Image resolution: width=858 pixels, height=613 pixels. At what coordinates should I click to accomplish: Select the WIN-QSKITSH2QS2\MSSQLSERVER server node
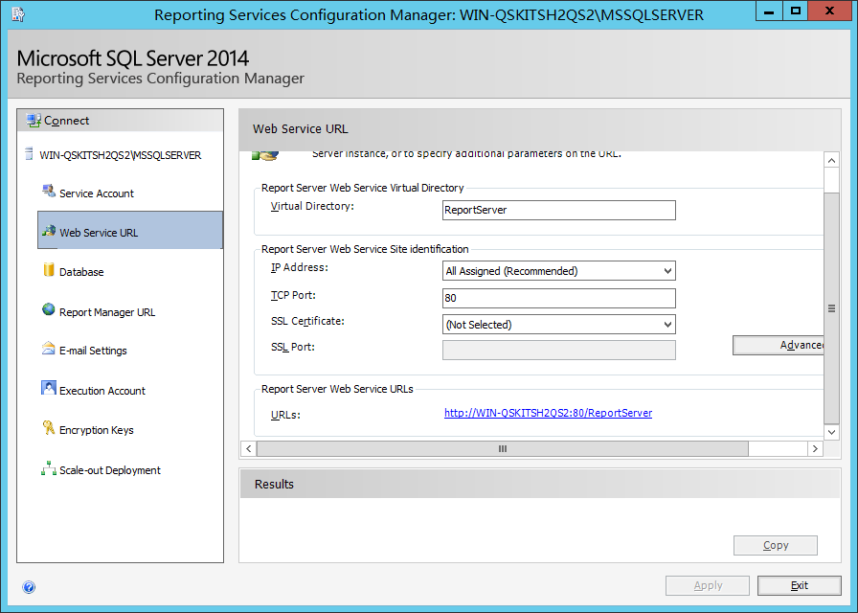pyautogui.click(x=121, y=155)
